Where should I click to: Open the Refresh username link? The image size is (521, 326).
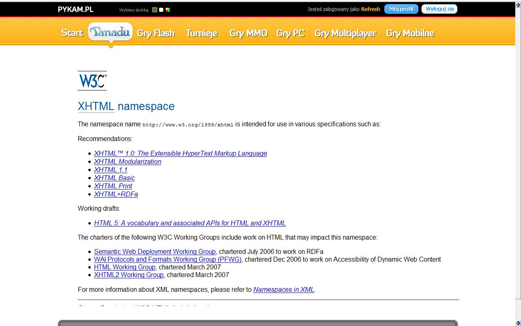[x=370, y=9]
